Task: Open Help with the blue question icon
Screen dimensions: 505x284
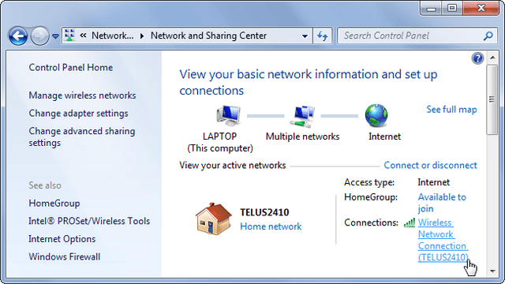Action: 477,58
